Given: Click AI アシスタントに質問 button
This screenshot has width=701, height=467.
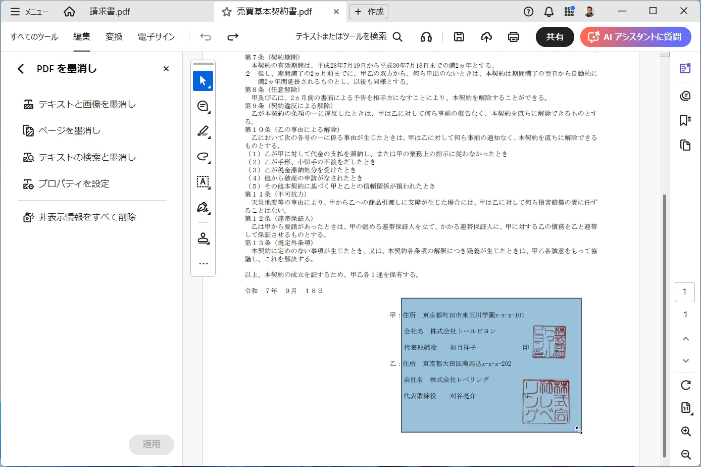Looking at the screenshot, I should coord(636,36).
